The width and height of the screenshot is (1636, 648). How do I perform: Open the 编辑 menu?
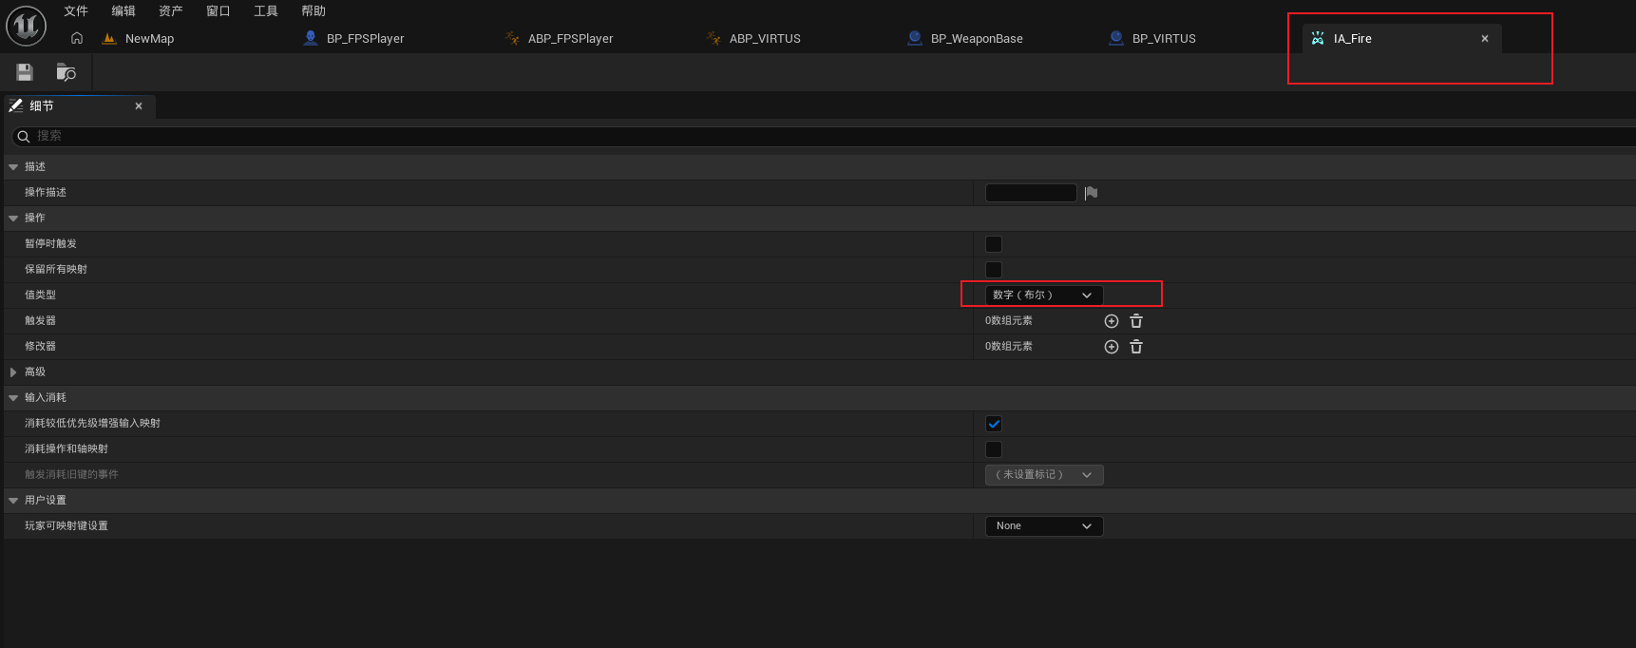[x=124, y=11]
